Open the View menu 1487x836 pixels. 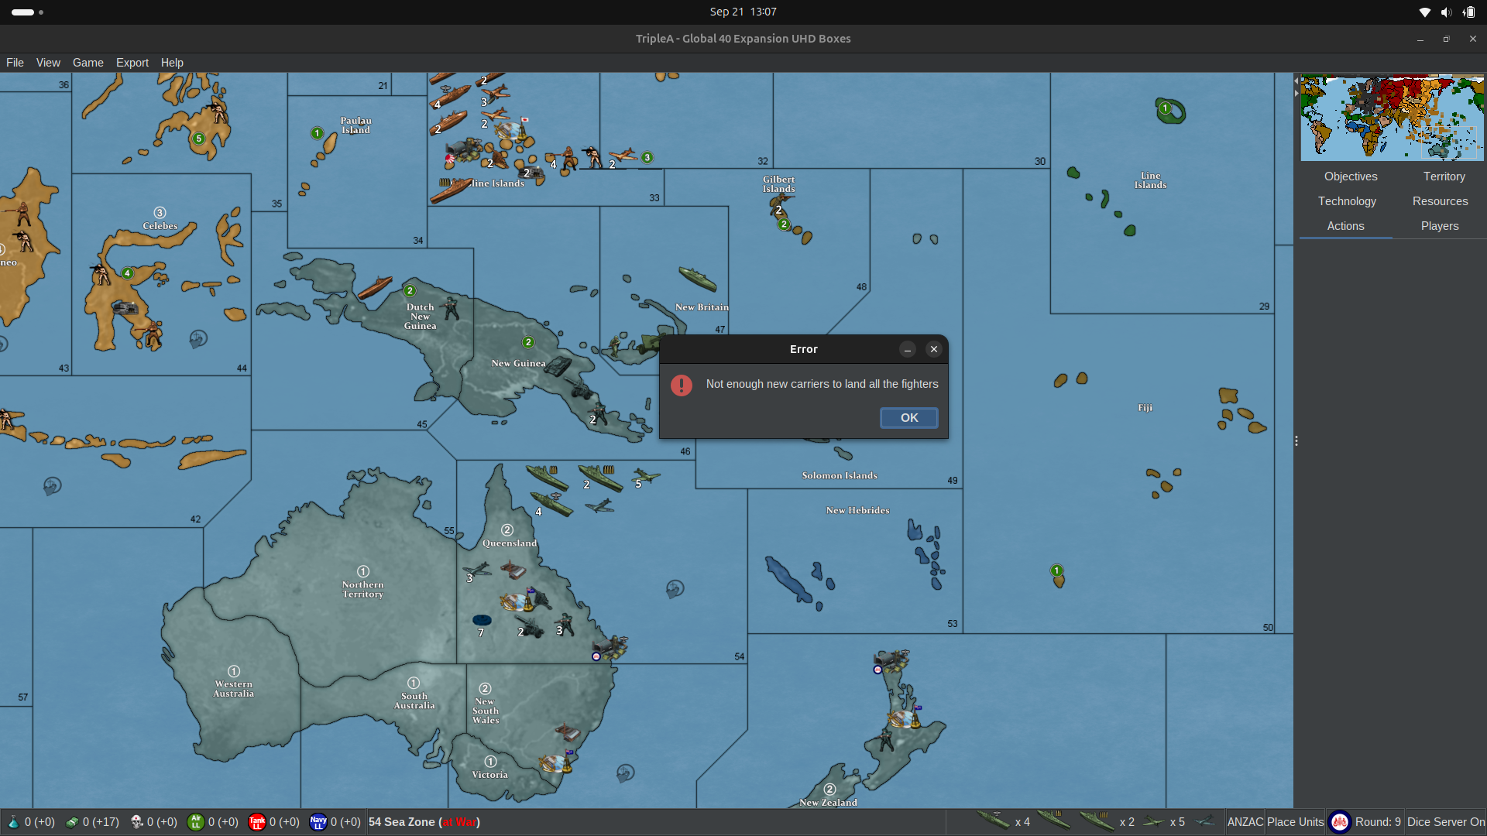point(48,63)
